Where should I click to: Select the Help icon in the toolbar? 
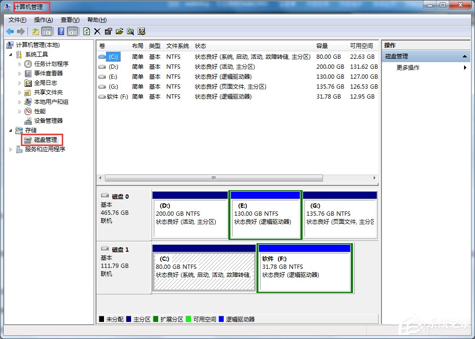60,31
